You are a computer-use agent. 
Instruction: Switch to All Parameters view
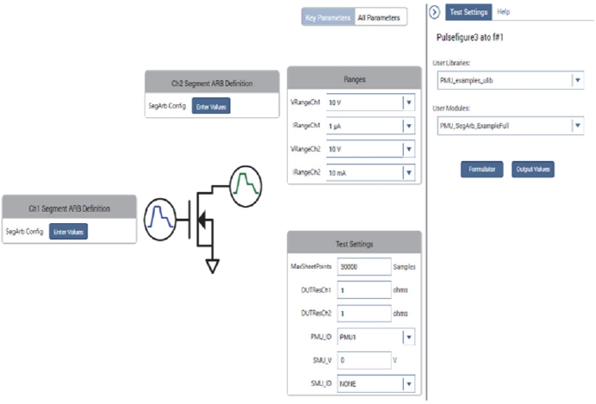click(x=379, y=17)
